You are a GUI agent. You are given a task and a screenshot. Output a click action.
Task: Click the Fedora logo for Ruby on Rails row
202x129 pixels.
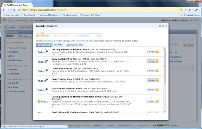[x=43, y=61]
